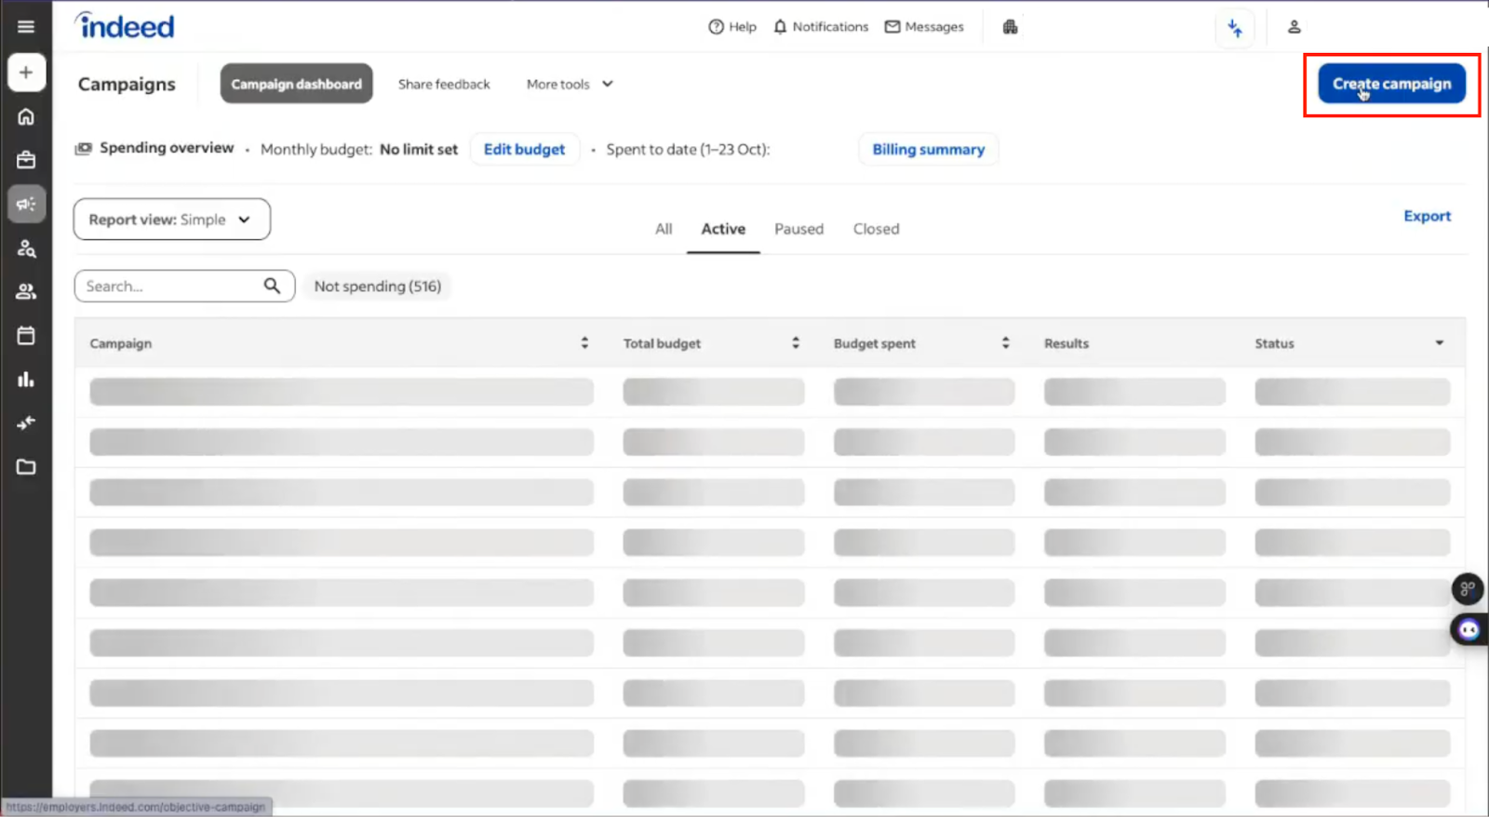This screenshot has height=817, width=1489.
Task: Switch to the Paused tab
Action: (x=798, y=229)
